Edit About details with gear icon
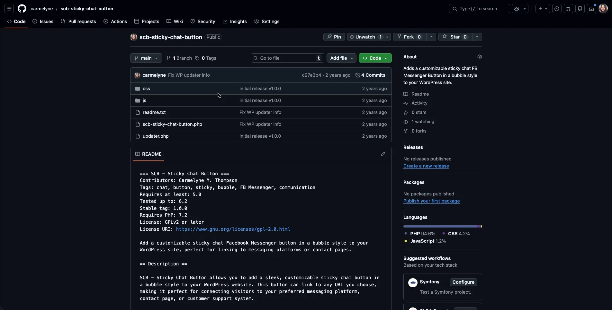This screenshot has width=612, height=310. point(479,57)
